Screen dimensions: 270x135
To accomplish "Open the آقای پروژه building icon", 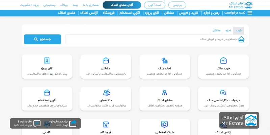I will (47, 61).
